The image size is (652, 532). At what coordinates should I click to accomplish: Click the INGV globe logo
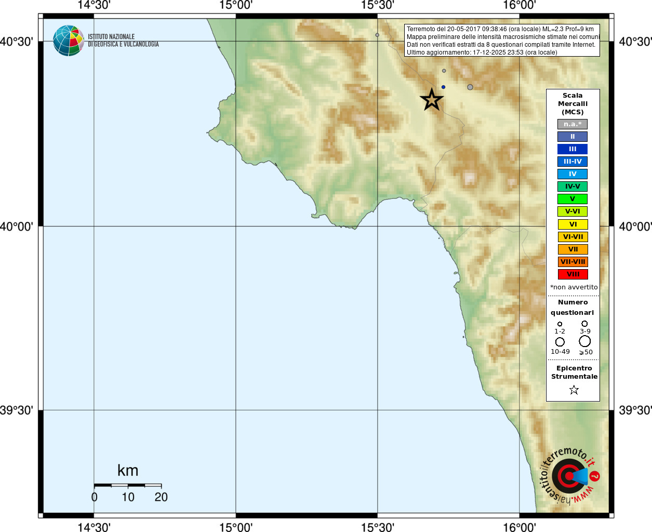click(x=69, y=41)
